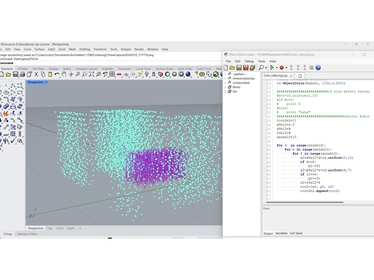Click the Run script green play icon
Viewport: 374px width, 280px height.
tap(272, 68)
